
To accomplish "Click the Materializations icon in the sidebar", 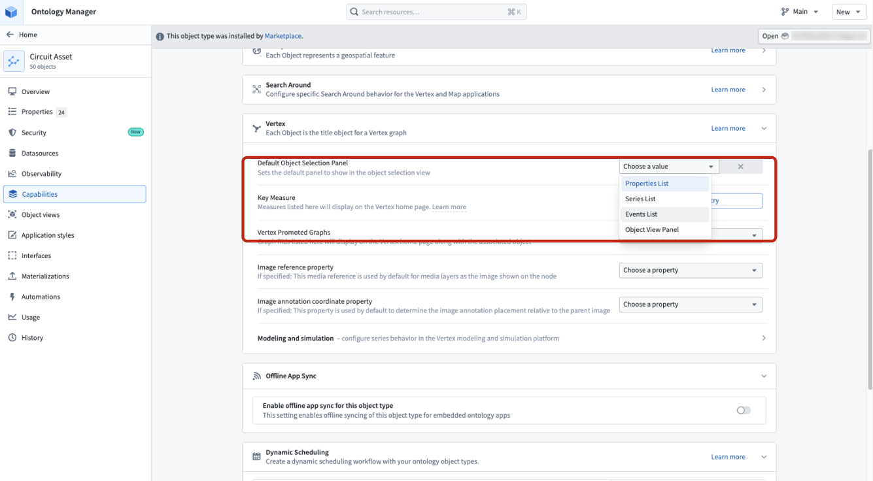I will coord(14,276).
